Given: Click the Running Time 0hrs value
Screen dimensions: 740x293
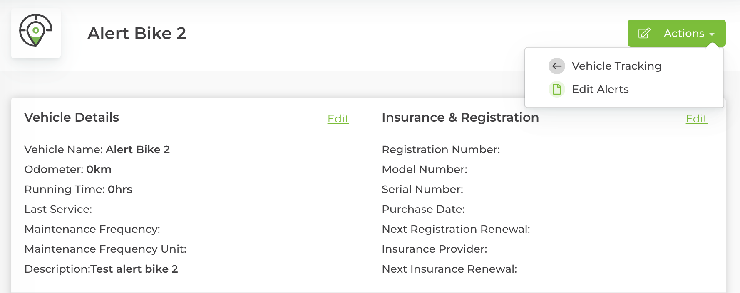Looking at the screenshot, I should coord(120,189).
